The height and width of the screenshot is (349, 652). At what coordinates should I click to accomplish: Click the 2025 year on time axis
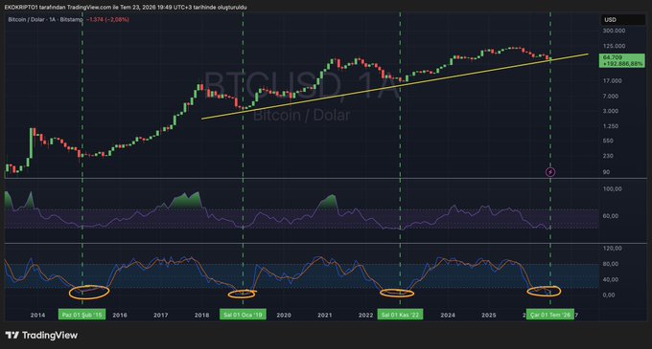[x=489, y=315]
